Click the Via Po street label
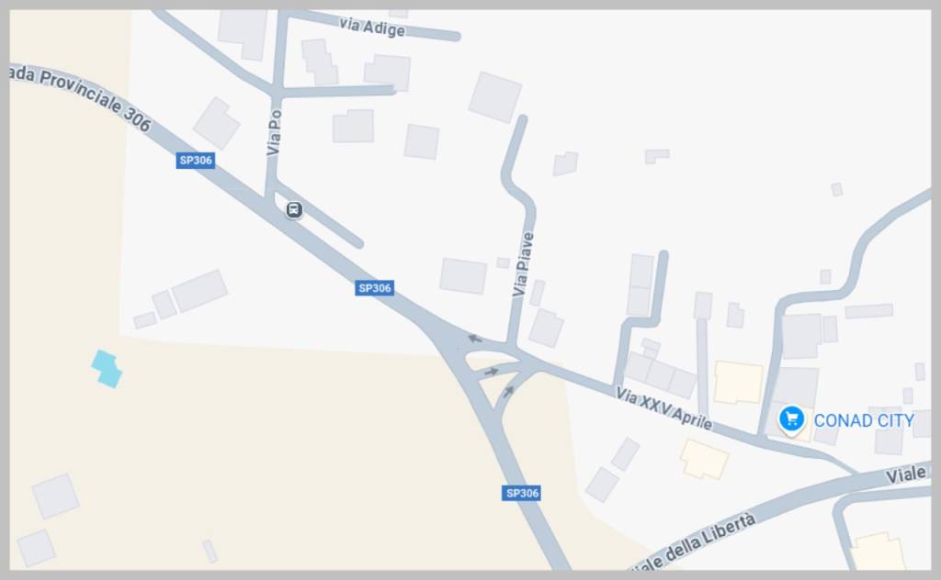The image size is (941, 580). (274, 132)
